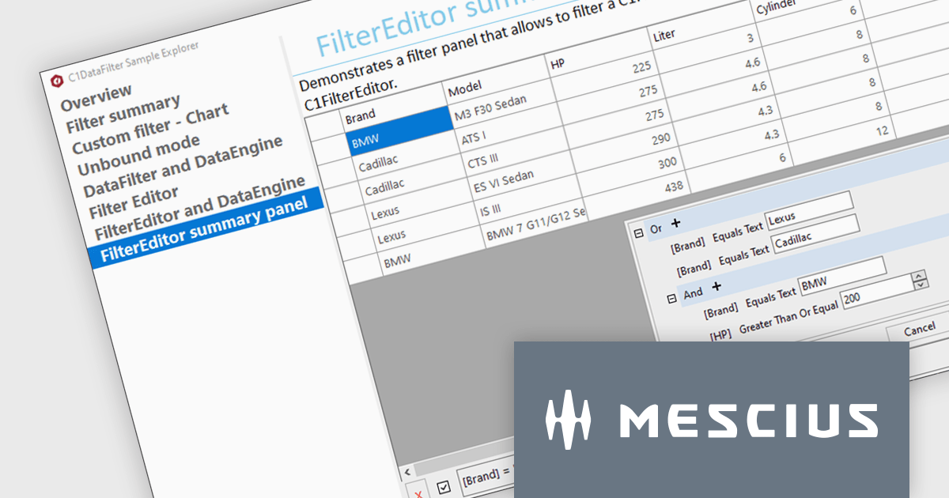
Task: Click the C1DataFilter Sample Explorer app icon
Action: 56,80
